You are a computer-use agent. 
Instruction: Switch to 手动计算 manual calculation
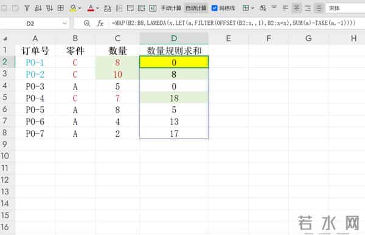coord(171,9)
